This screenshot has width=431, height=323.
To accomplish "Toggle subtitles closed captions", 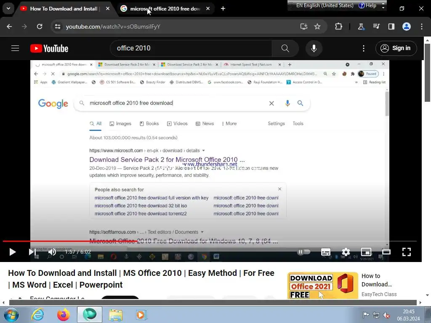I will click(326, 252).
